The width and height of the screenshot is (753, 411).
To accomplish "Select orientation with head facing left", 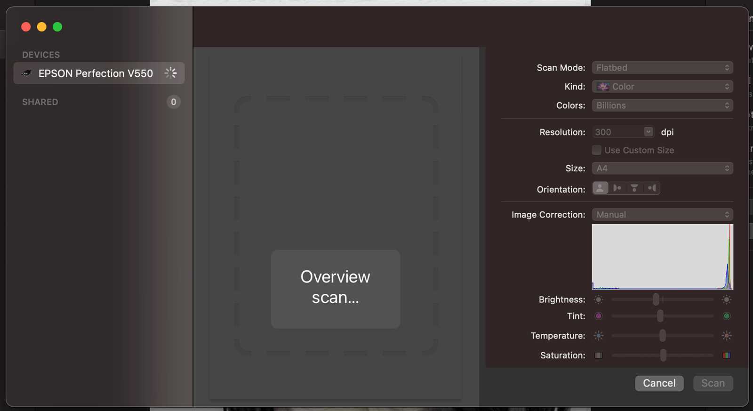I will 617,188.
